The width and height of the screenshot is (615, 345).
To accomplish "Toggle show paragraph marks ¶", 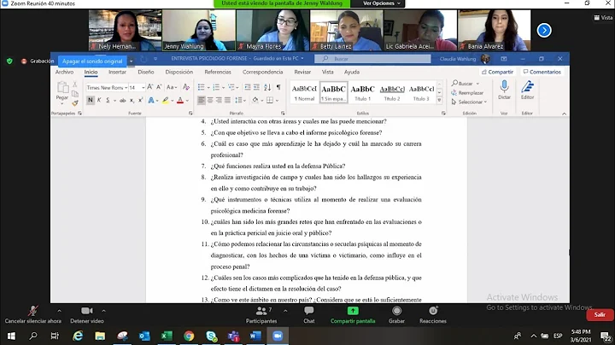I will pos(278,87).
